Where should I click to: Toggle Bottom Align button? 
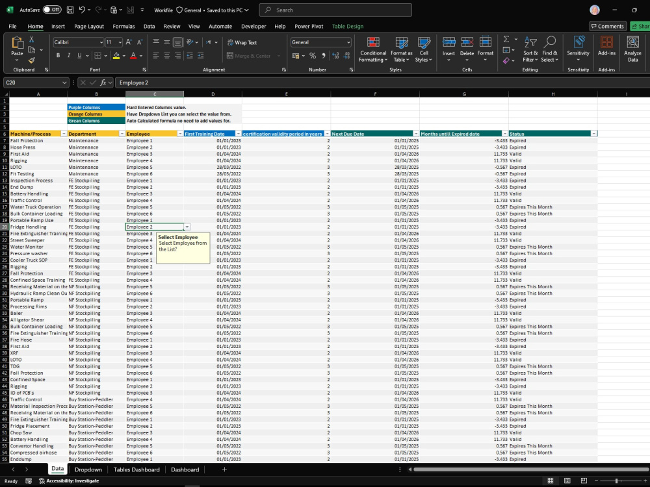(177, 42)
